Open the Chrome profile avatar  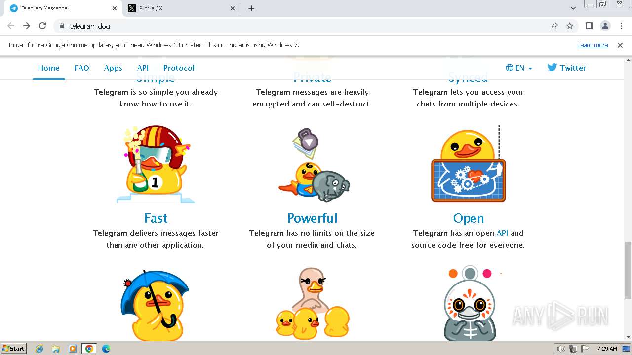[605, 26]
